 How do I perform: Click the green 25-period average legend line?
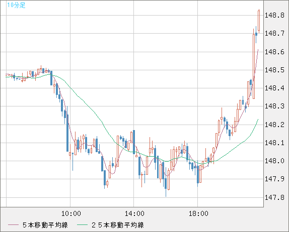82,225
